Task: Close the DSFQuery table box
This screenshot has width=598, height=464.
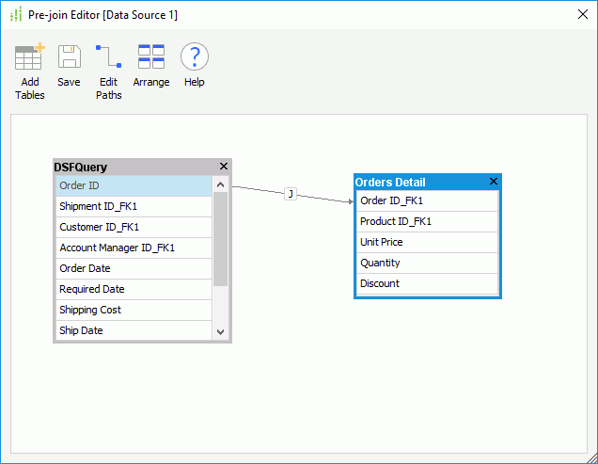Action: click(x=224, y=167)
